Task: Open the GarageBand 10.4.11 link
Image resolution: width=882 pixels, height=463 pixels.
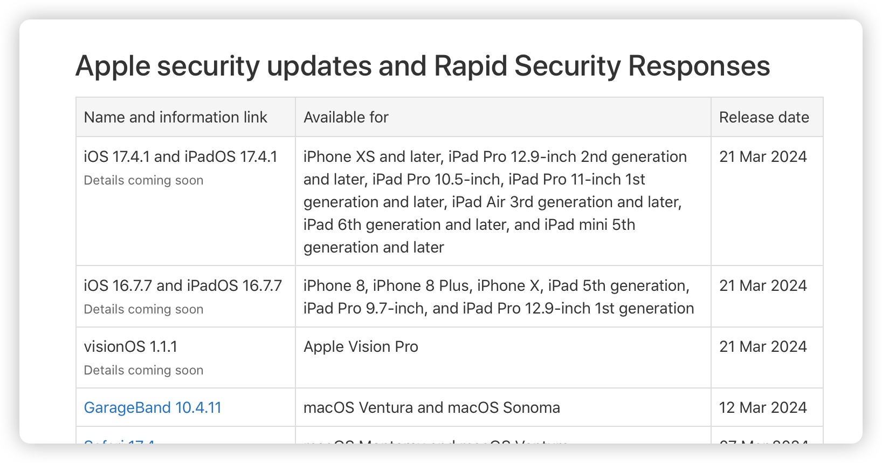Action: (153, 407)
